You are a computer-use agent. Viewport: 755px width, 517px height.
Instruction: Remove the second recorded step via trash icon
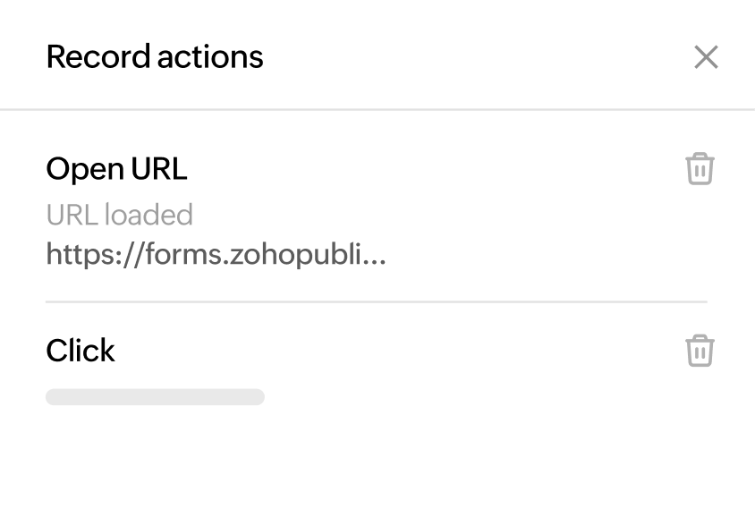(700, 351)
